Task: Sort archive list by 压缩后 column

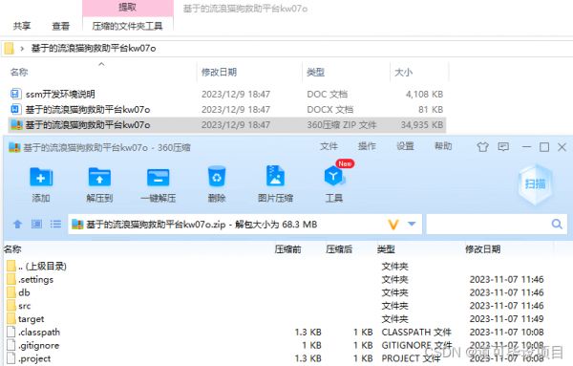Action: (339, 249)
